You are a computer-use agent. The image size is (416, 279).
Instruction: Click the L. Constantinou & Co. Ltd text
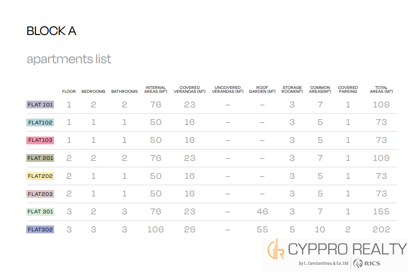pyautogui.click(x=324, y=264)
